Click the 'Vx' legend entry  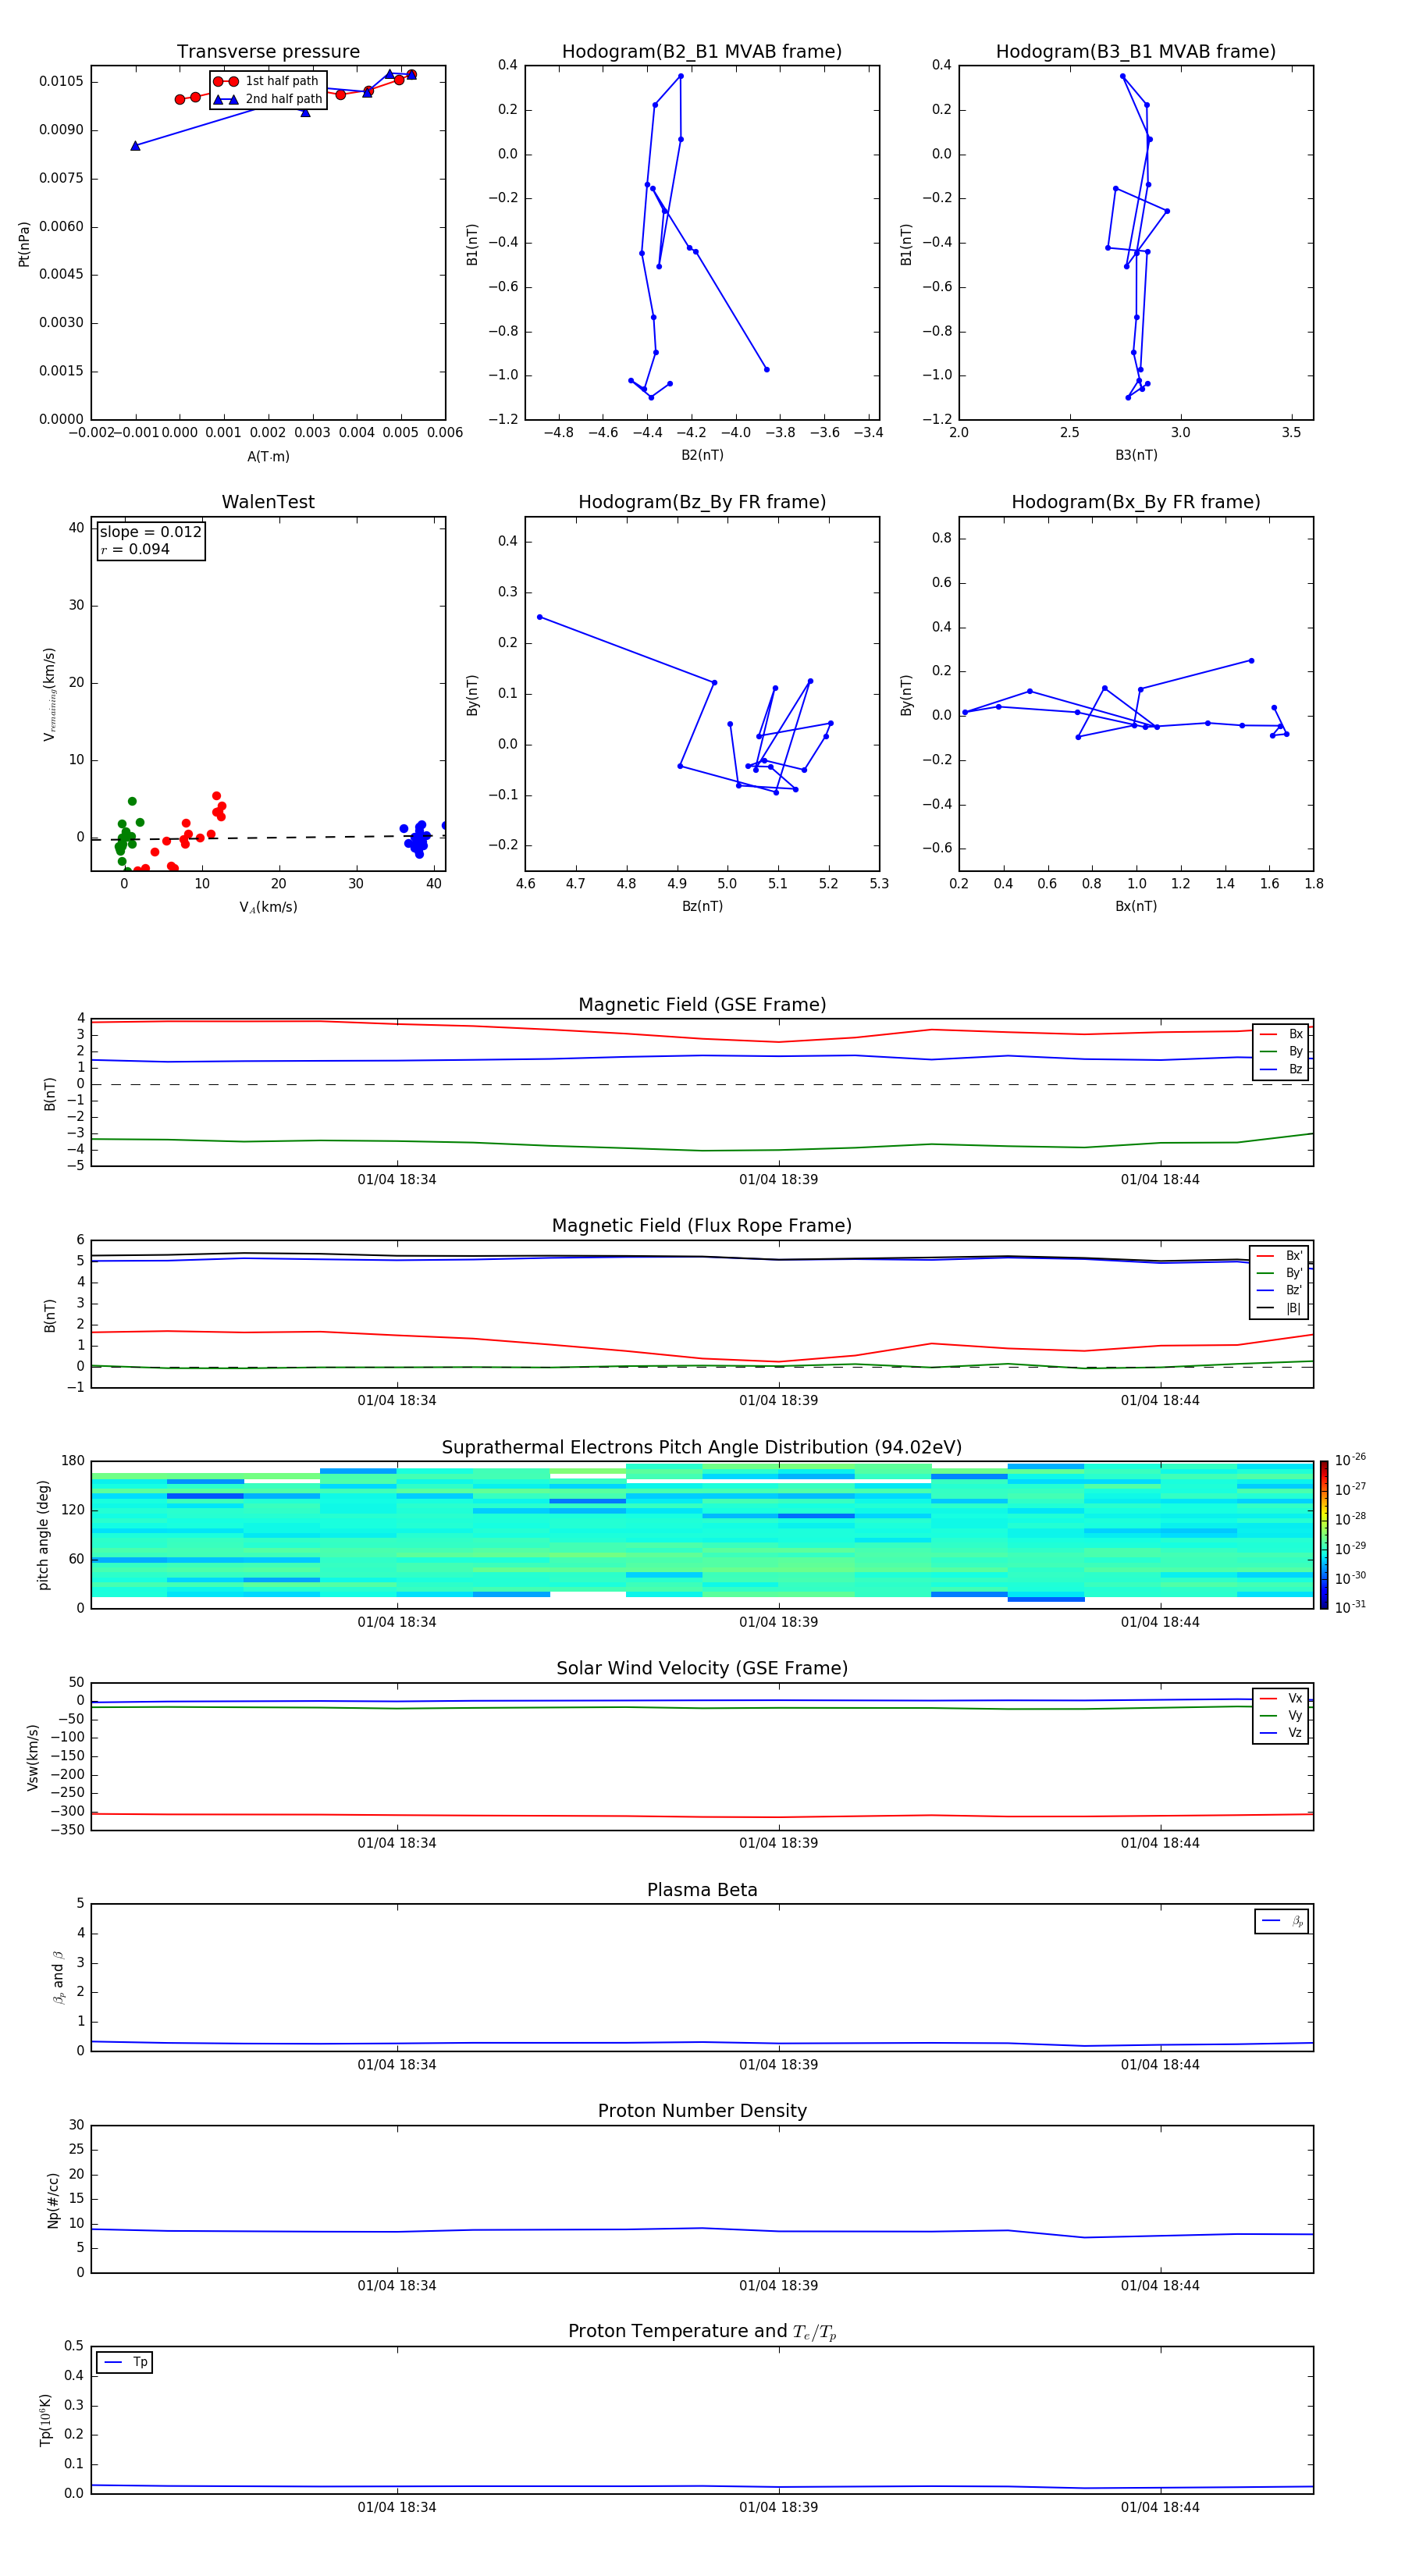click(1281, 1699)
